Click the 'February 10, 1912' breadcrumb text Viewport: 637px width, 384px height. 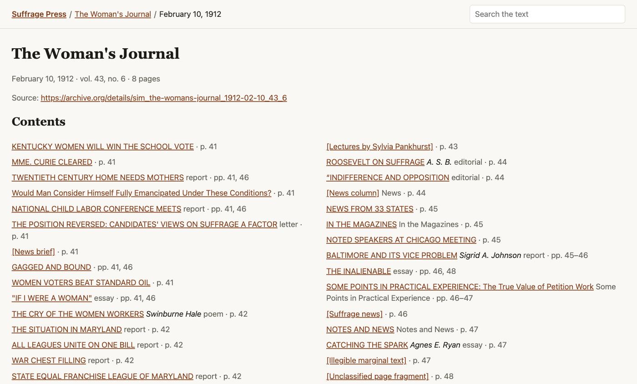click(x=190, y=14)
